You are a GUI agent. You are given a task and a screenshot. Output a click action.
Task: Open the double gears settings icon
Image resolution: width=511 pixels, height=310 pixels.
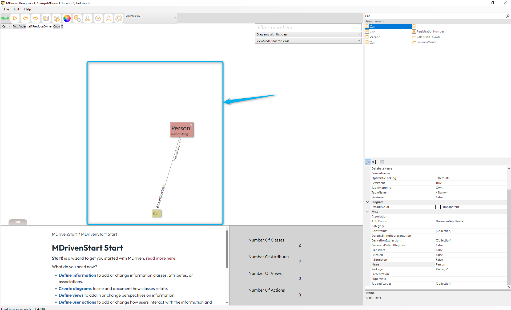point(77,18)
